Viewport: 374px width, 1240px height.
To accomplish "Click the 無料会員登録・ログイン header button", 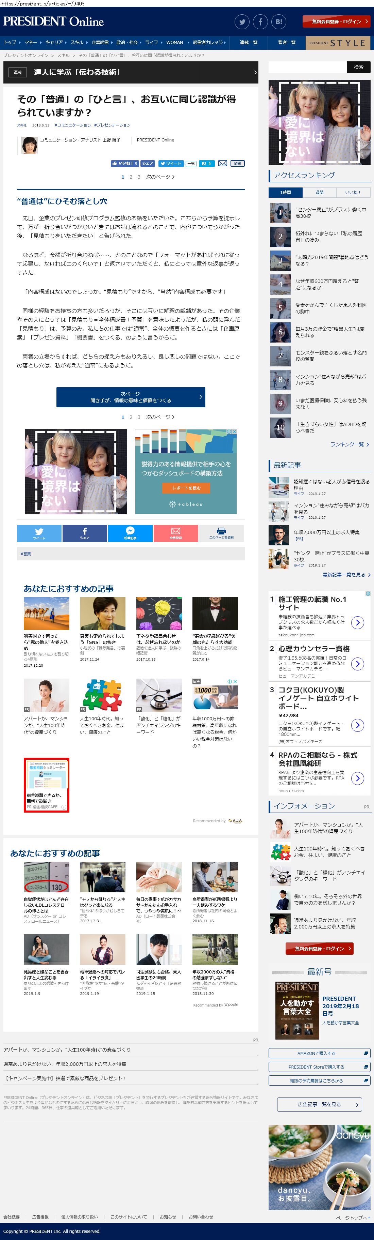I will click(x=337, y=21).
